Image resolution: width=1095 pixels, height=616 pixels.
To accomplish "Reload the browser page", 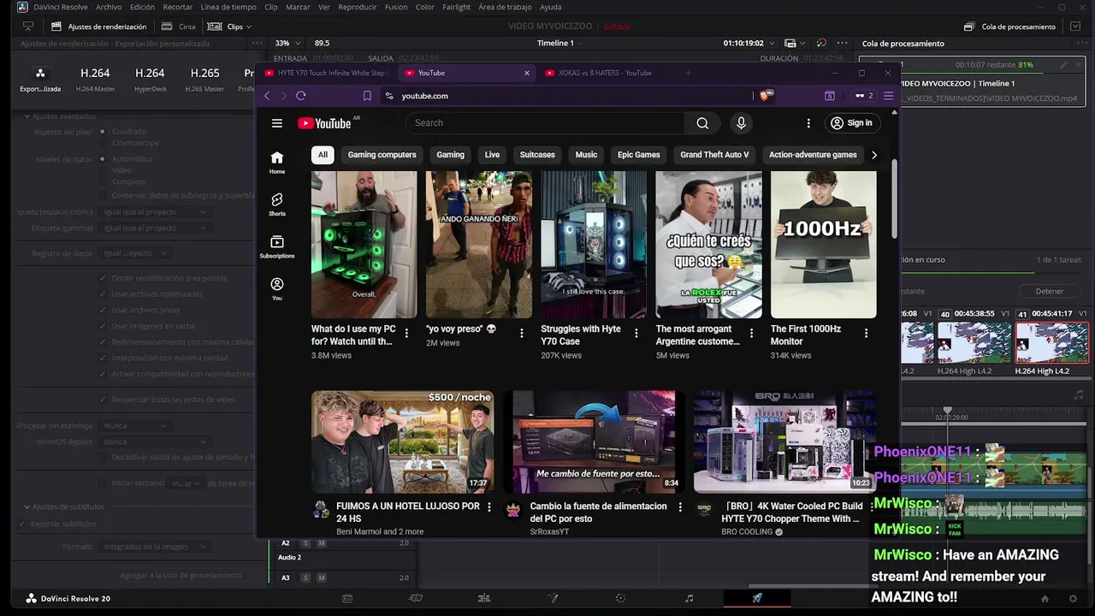I will pyautogui.click(x=300, y=96).
